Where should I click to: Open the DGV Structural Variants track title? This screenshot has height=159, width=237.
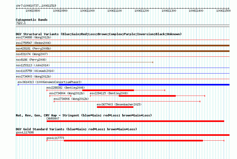[x=99, y=34]
